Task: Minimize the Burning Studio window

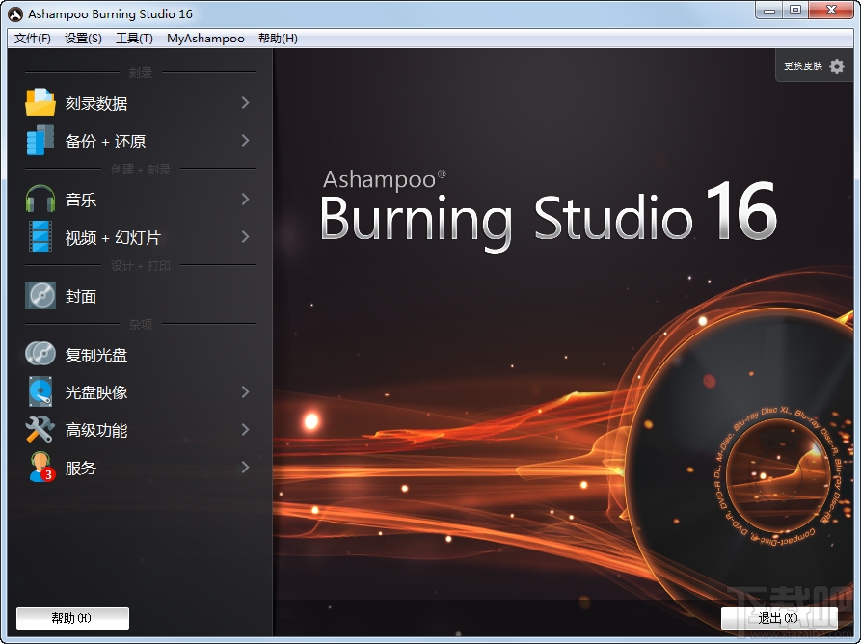Action: coord(768,11)
